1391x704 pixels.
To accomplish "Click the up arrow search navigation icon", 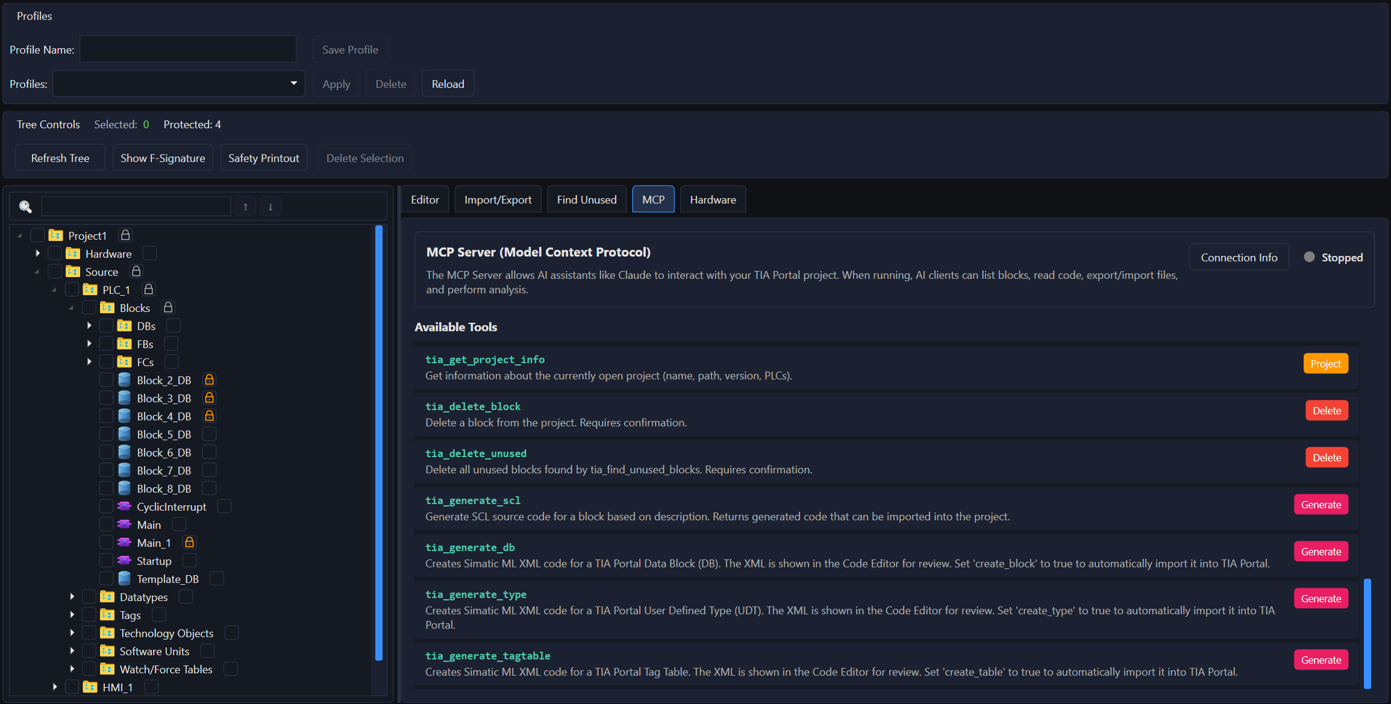I will pyautogui.click(x=245, y=207).
